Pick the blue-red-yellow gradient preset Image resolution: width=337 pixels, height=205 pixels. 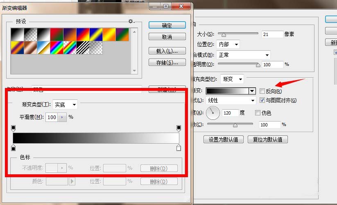pos(83,34)
